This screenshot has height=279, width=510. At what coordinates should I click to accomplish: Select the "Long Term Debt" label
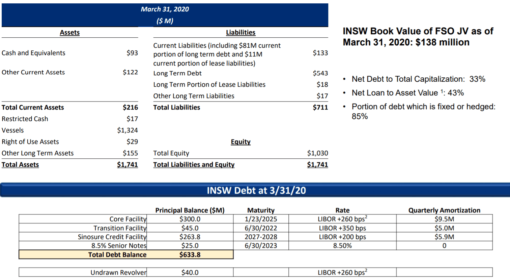pos(177,73)
